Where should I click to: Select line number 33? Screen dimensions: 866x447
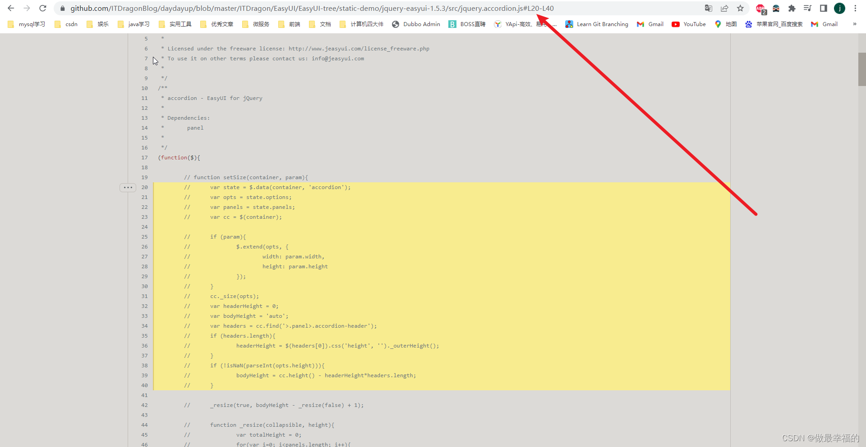click(x=144, y=316)
